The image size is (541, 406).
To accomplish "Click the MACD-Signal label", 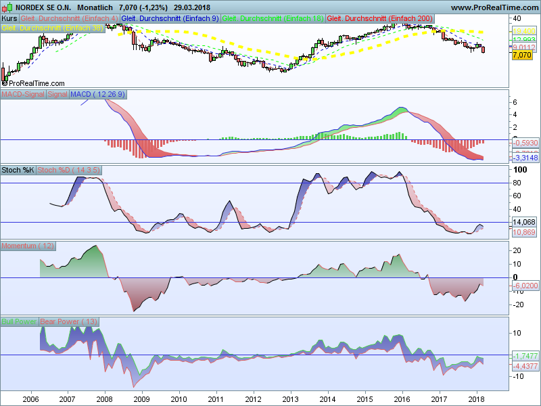I will point(23,94).
